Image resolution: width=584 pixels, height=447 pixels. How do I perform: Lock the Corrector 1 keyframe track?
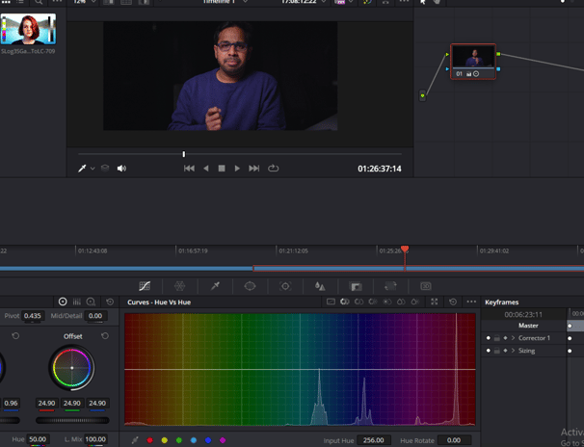coord(497,338)
